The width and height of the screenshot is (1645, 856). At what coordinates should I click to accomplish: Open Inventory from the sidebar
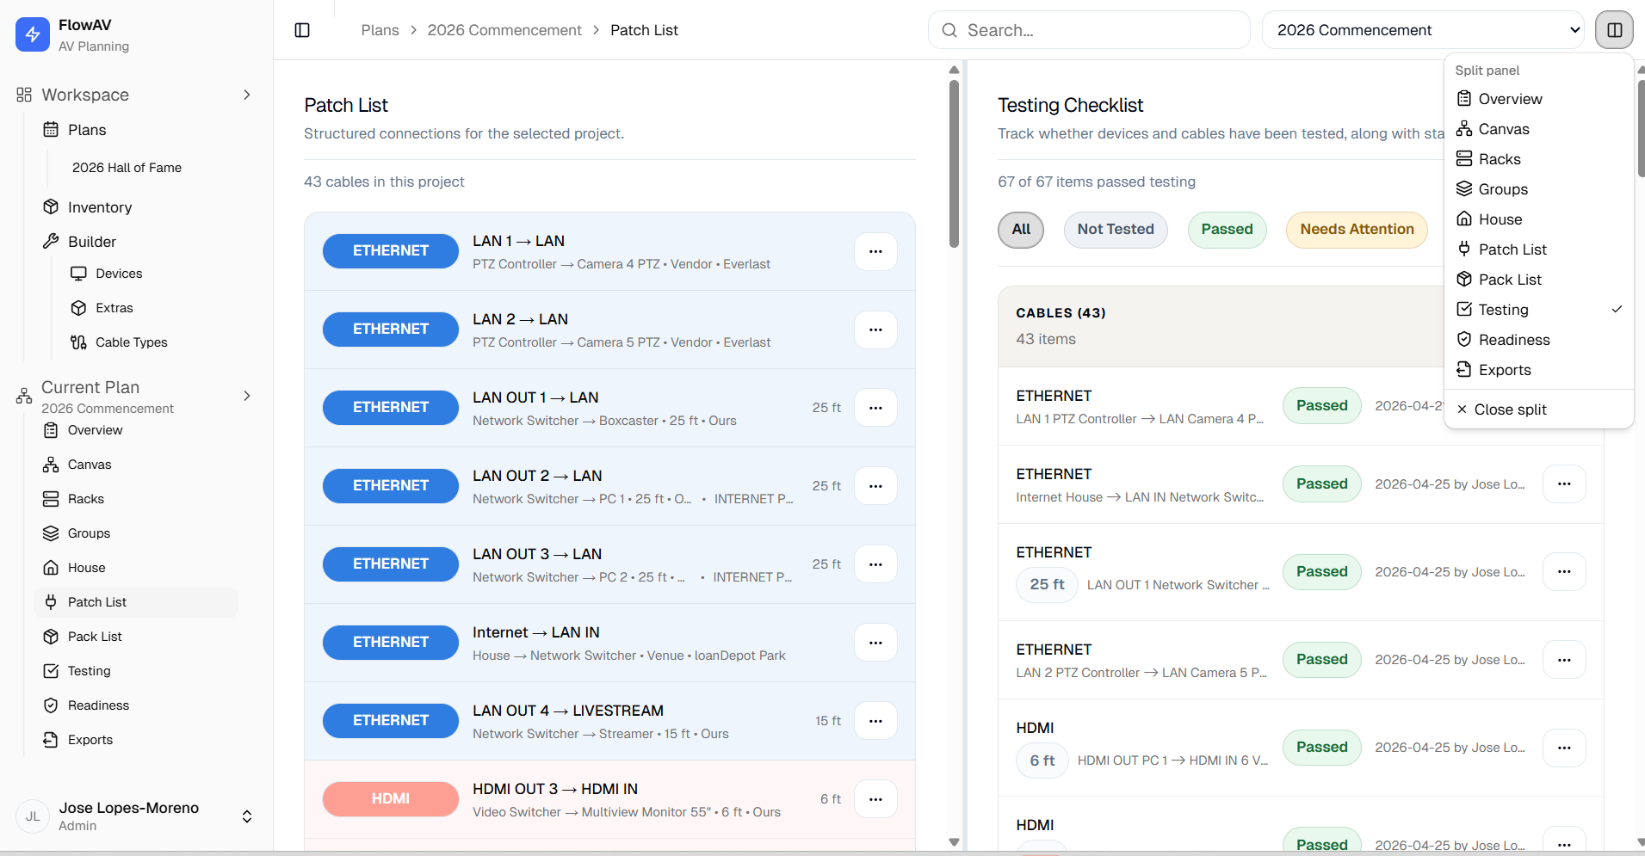[100, 207]
